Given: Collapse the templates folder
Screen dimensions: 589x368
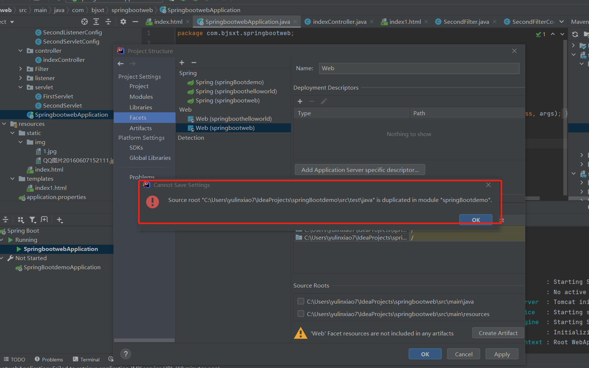Looking at the screenshot, I should (12, 179).
